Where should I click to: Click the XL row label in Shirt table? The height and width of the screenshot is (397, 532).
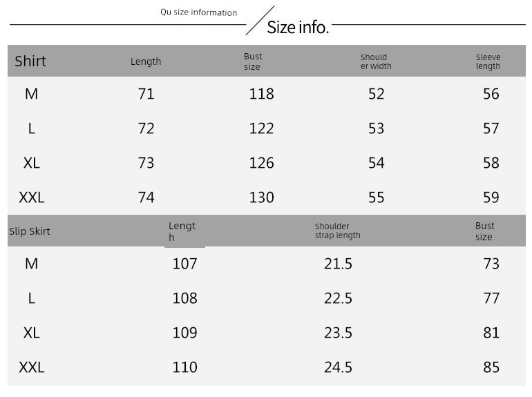coord(31,163)
